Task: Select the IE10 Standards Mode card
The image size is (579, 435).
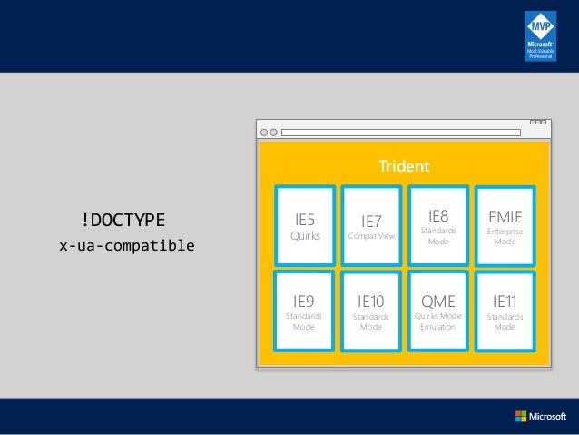Action: click(x=371, y=311)
